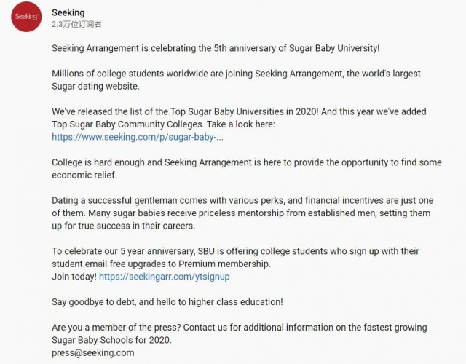
Task: Click the 'Millions of college students worldwide' line
Action: point(236,74)
